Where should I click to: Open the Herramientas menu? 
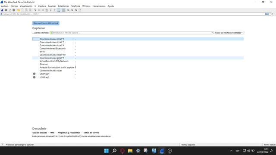point(99,6)
